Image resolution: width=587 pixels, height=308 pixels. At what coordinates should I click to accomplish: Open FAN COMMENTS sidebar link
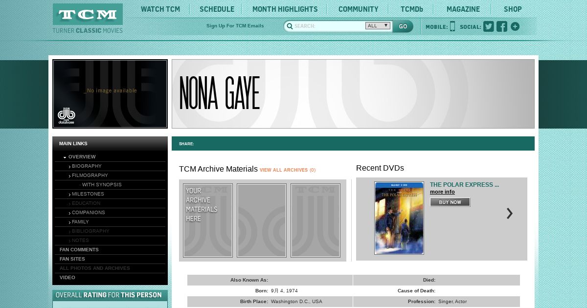(x=79, y=250)
